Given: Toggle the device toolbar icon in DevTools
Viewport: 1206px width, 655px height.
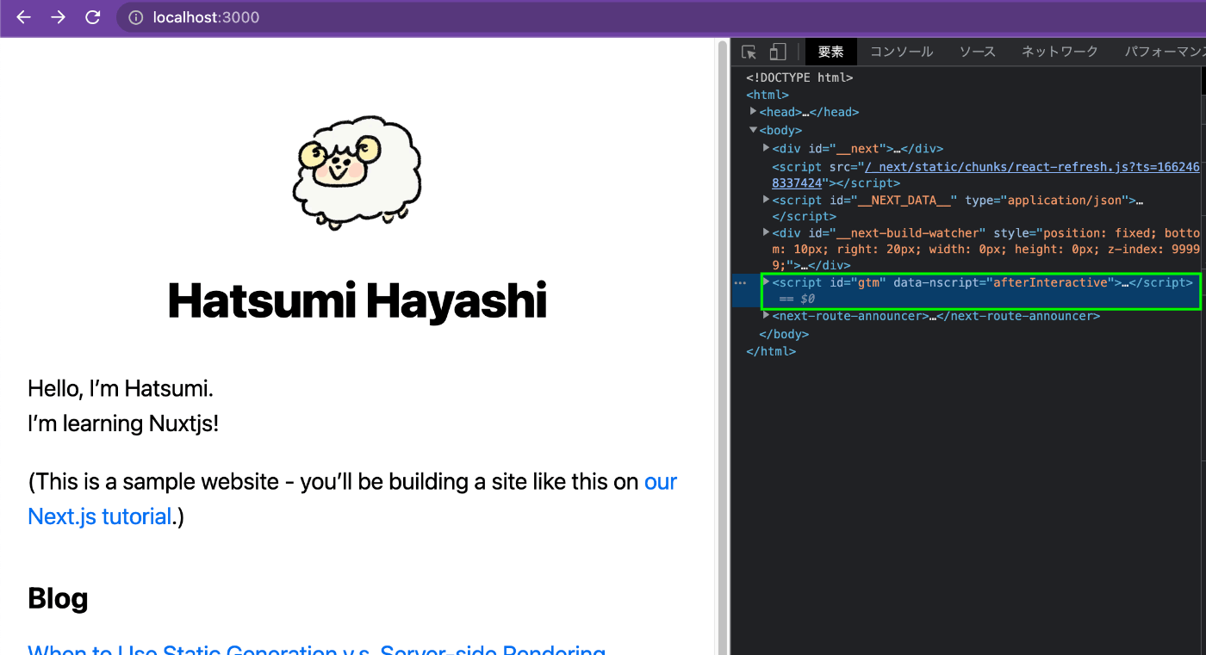Looking at the screenshot, I should pos(777,52).
